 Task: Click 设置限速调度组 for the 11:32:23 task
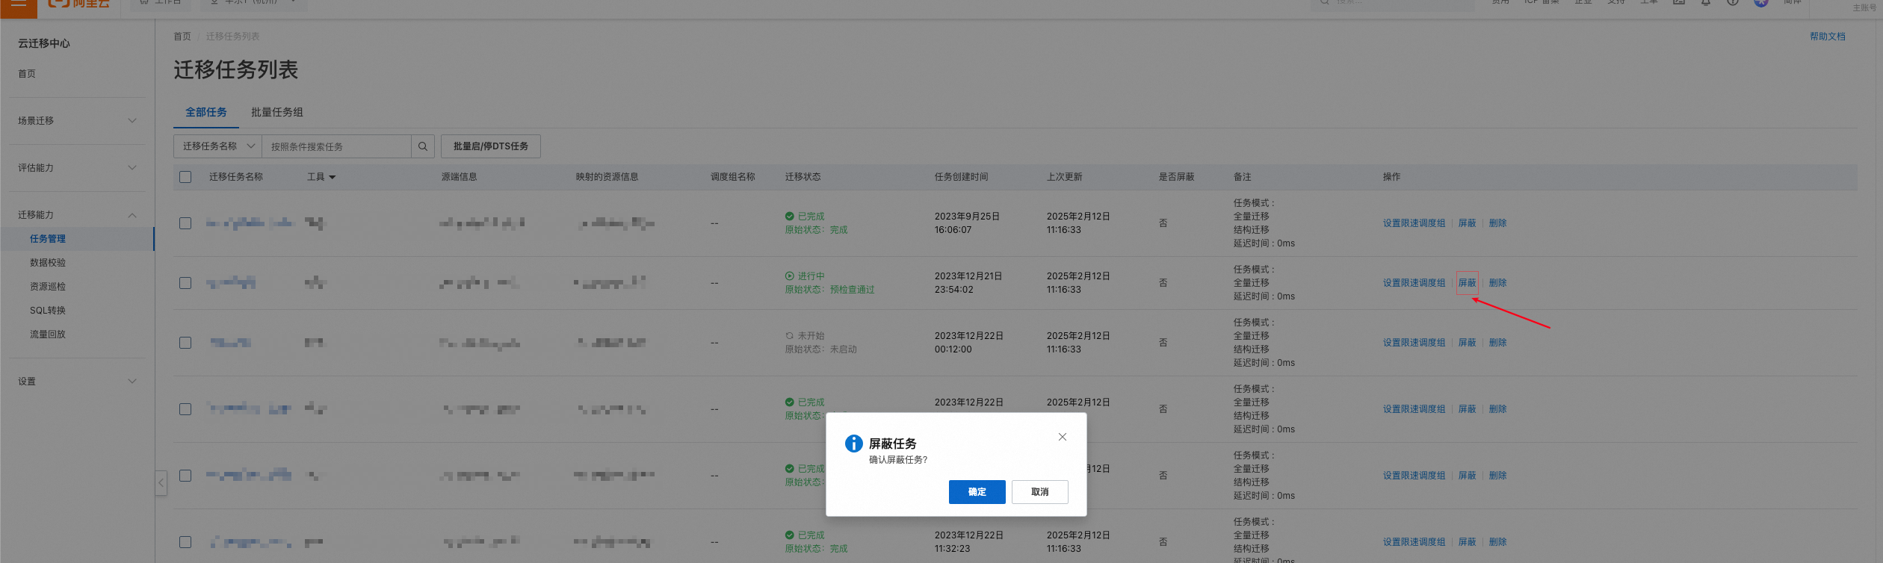[1414, 542]
